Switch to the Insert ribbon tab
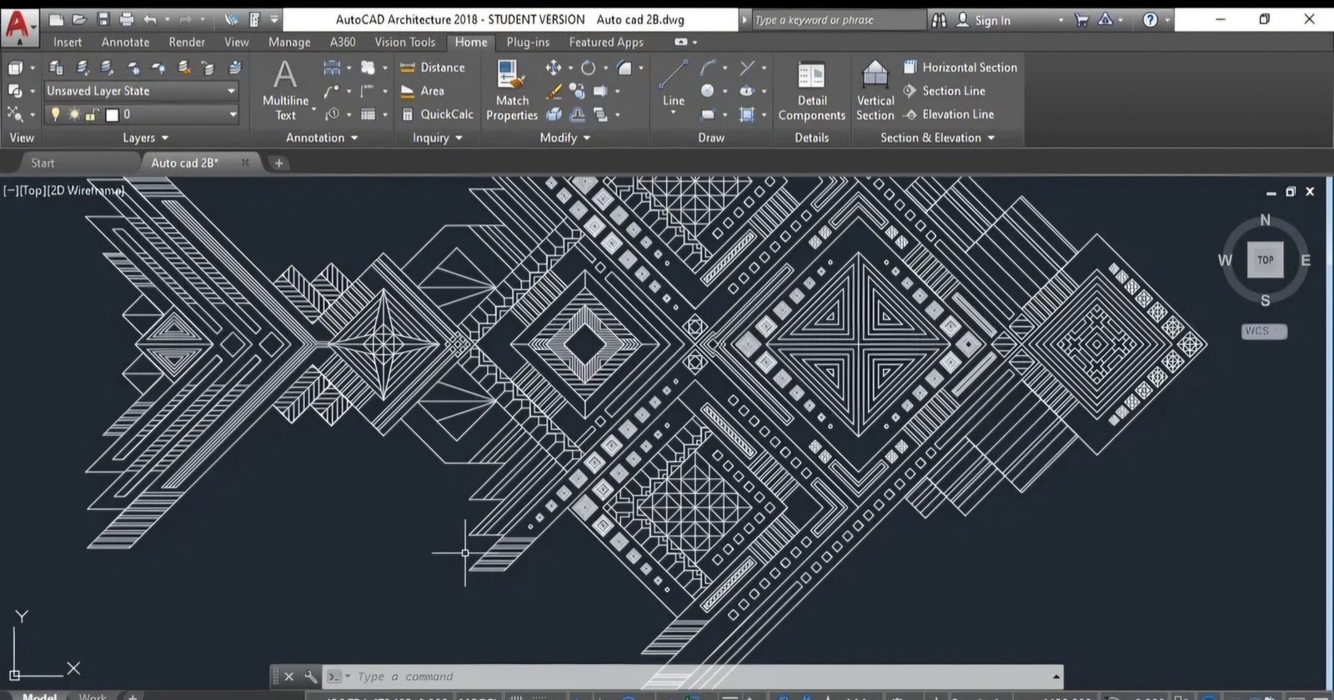The width and height of the screenshot is (1334, 700). click(x=68, y=42)
